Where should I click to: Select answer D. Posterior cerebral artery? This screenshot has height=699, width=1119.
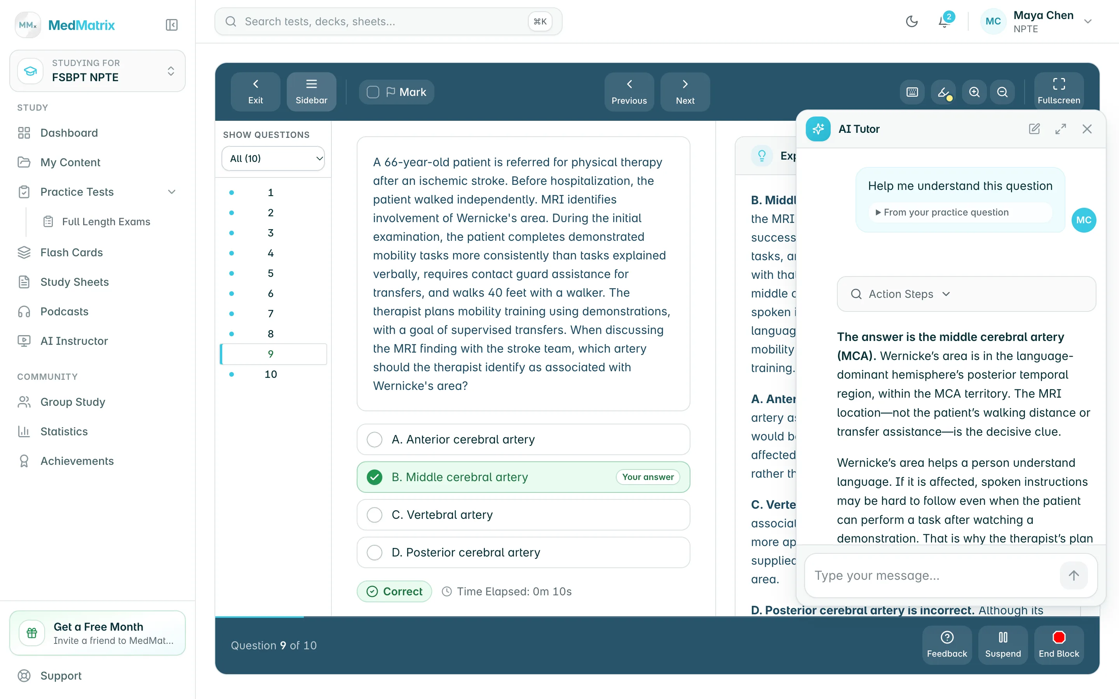coord(523,552)
